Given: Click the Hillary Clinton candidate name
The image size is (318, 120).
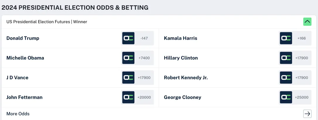Looking at the screenshot, I should (181, 58).
